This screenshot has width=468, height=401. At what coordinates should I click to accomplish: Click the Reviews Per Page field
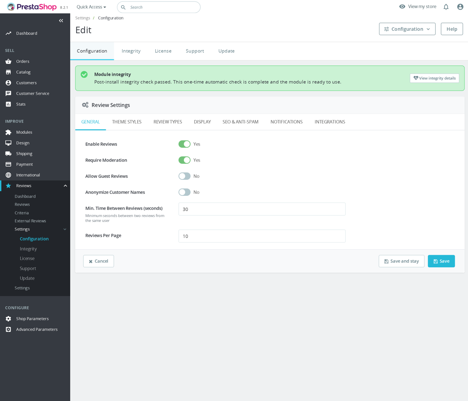[262, 236]
